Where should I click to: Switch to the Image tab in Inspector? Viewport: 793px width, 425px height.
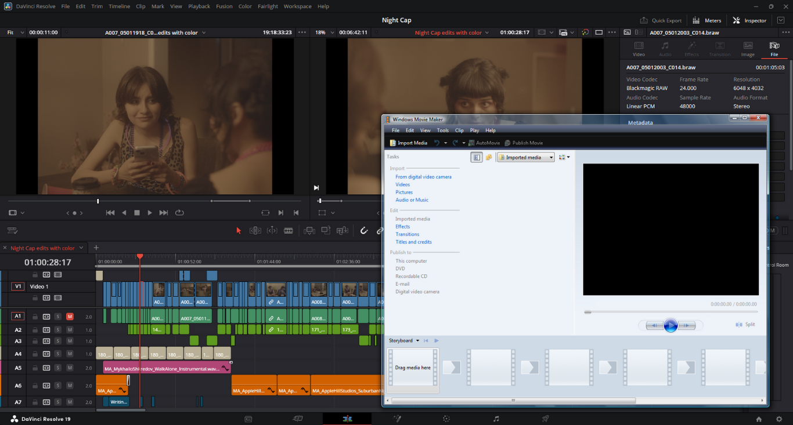click(748, 49)
